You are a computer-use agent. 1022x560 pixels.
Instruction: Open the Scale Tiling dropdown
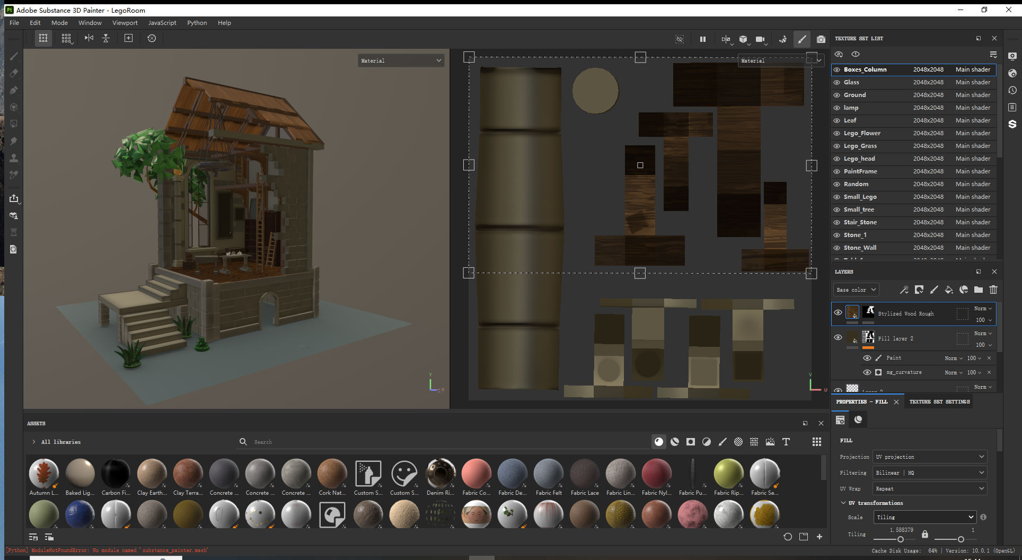point(925,517)
